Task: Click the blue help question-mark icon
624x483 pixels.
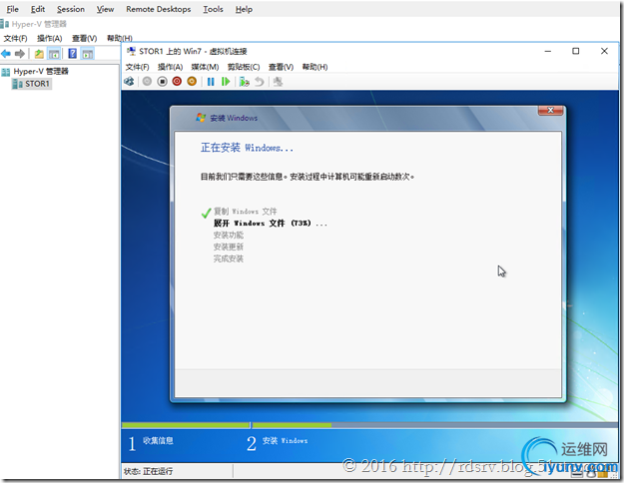Action: (x=73, y=53)
